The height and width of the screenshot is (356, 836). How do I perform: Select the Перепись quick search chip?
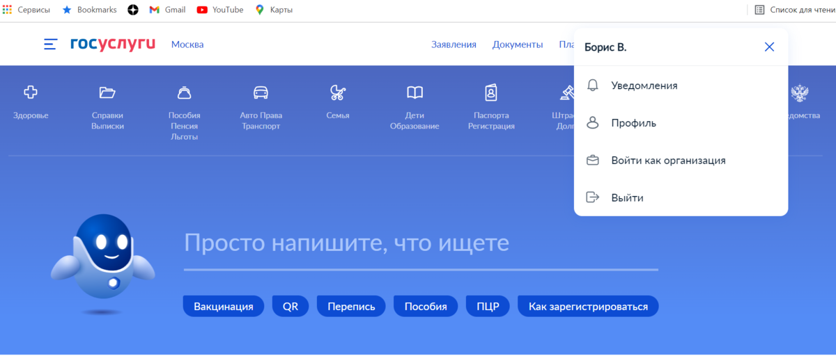pyautogui.click(x=351, y=307)
